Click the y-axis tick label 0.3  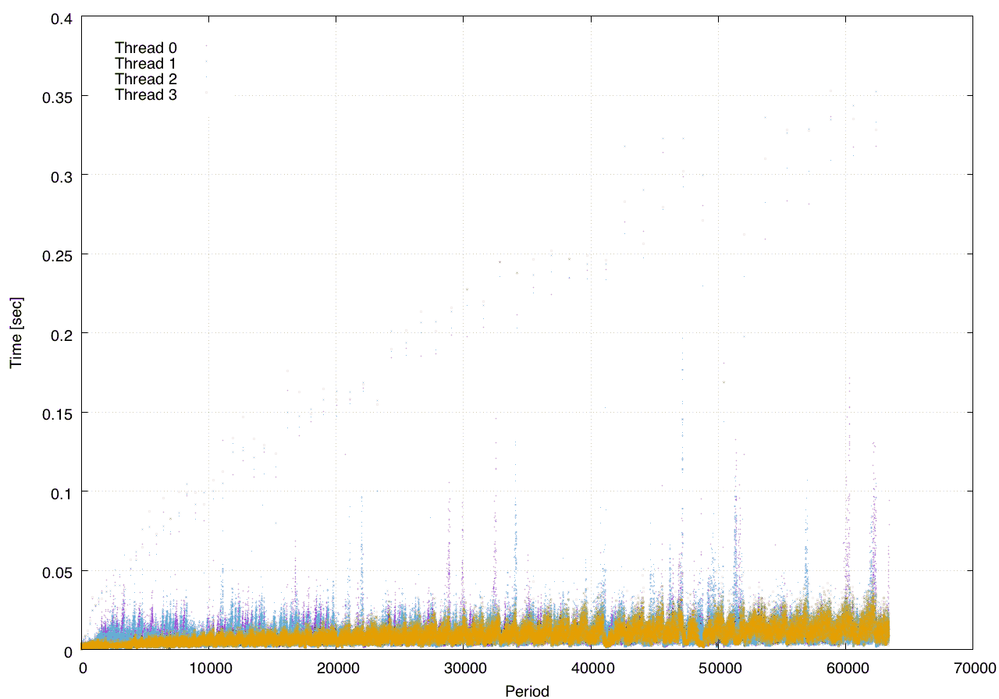62,176
